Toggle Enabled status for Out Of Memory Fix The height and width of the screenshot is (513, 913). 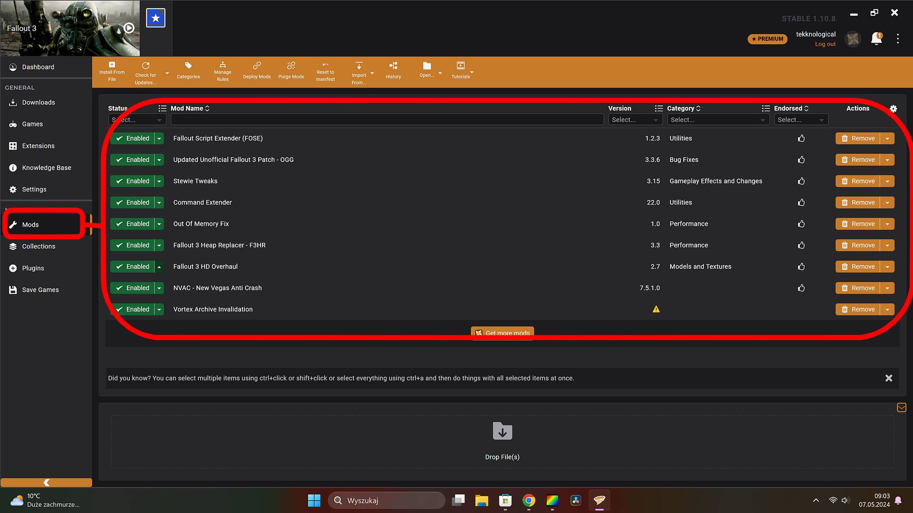pyautogui.click(x=133, y=224)
